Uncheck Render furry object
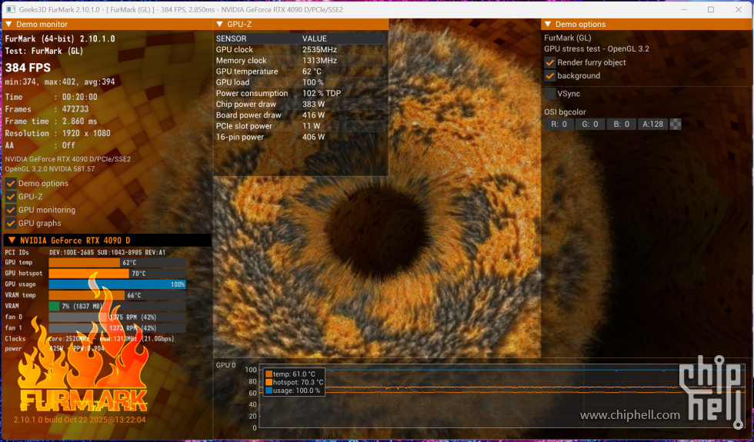754x442 pixels. click(x=550, y=62)
